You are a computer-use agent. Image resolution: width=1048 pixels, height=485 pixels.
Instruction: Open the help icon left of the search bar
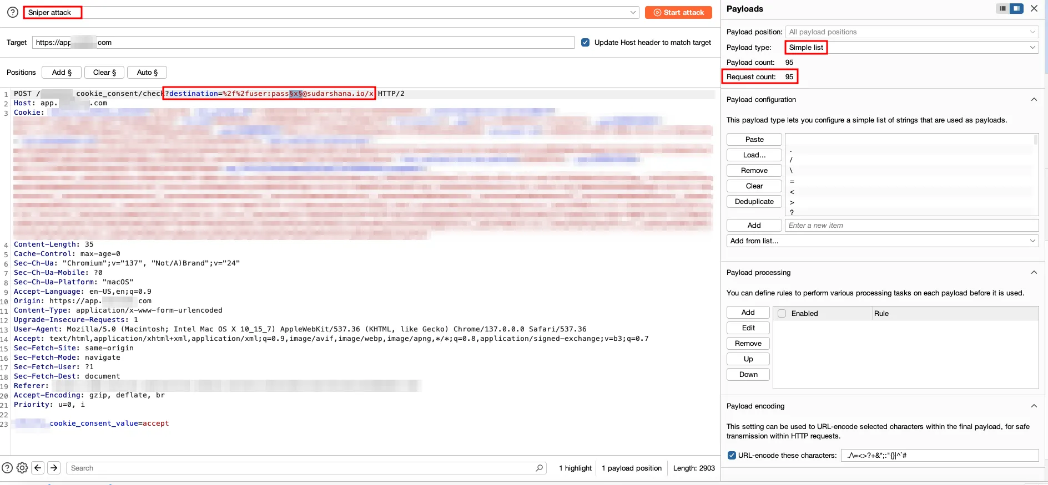tap(7, 468)
